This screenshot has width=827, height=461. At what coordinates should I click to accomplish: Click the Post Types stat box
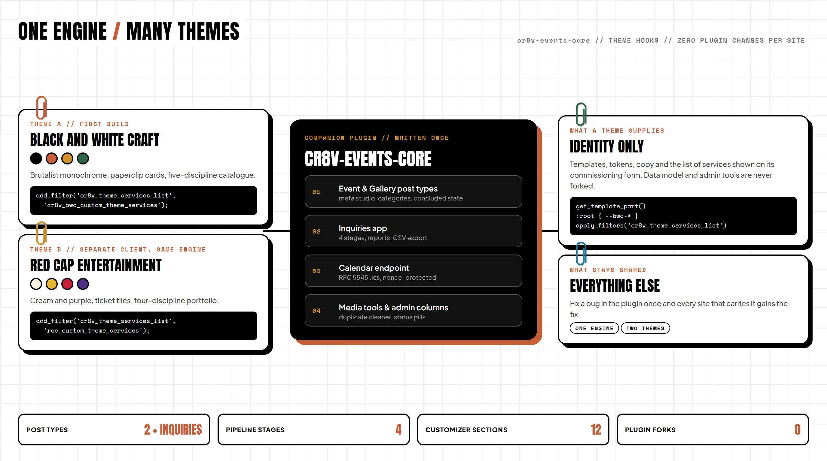[x=114, y=429]
